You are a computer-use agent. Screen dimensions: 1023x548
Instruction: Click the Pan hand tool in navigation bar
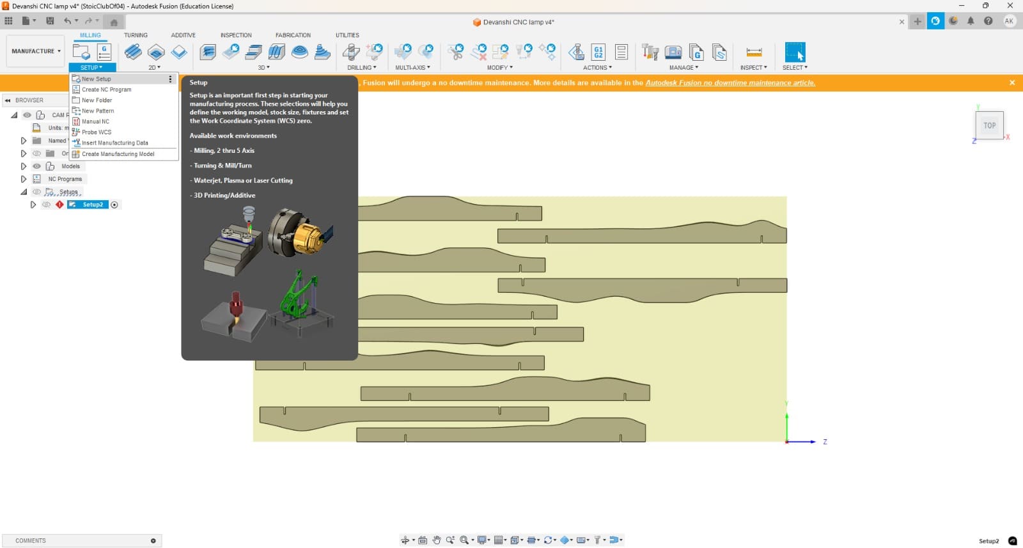click(x=437, y=540)
